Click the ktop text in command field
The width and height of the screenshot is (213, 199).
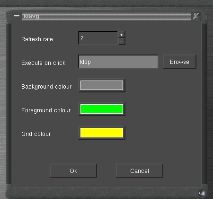pos(85,62)
